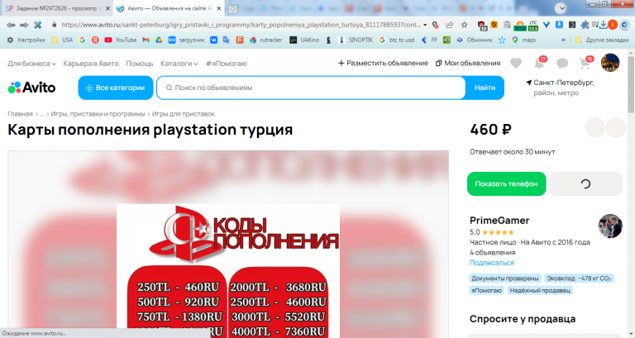Open 'Карьера в Авито' menu link
635x338 pixels.
91,64
